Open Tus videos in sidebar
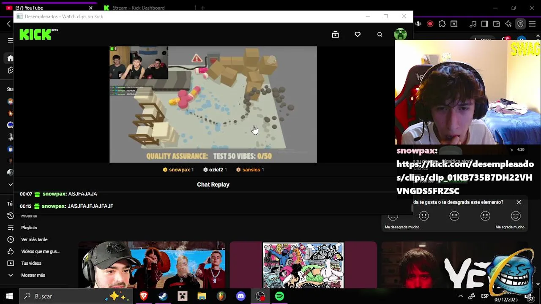Screen dimensions: 541x304 pos(31,263)
